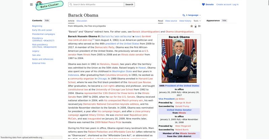The height and width of the screenshot is (139, 269).
Task: Click the spoken article speaker icon
Action: tap(199, 26)
